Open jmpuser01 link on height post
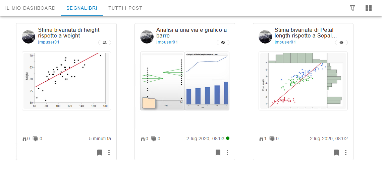 (x=49, y=42)
